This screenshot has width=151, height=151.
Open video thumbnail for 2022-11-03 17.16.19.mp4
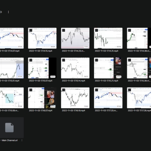(75, 98)
